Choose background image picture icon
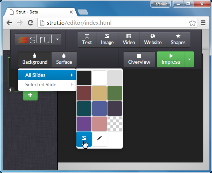Image resolution: width=212 pixels, height=173 pixels. 84,139
